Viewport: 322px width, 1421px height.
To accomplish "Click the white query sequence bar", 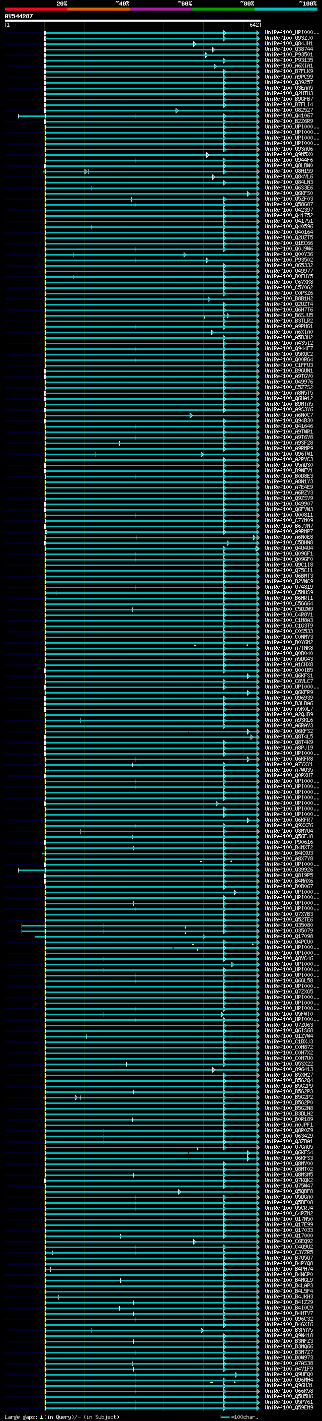I will [x=133, y=21].
